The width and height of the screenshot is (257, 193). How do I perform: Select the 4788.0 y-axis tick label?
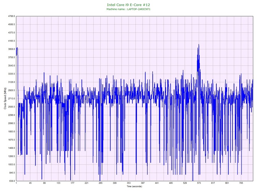(x=12, y=16)
